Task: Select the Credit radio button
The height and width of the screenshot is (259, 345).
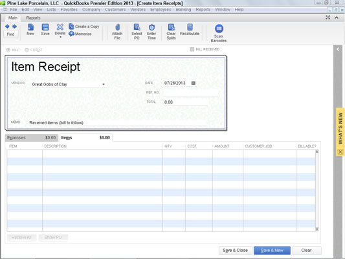Action: pyautogui.click(x=27, y=50)
